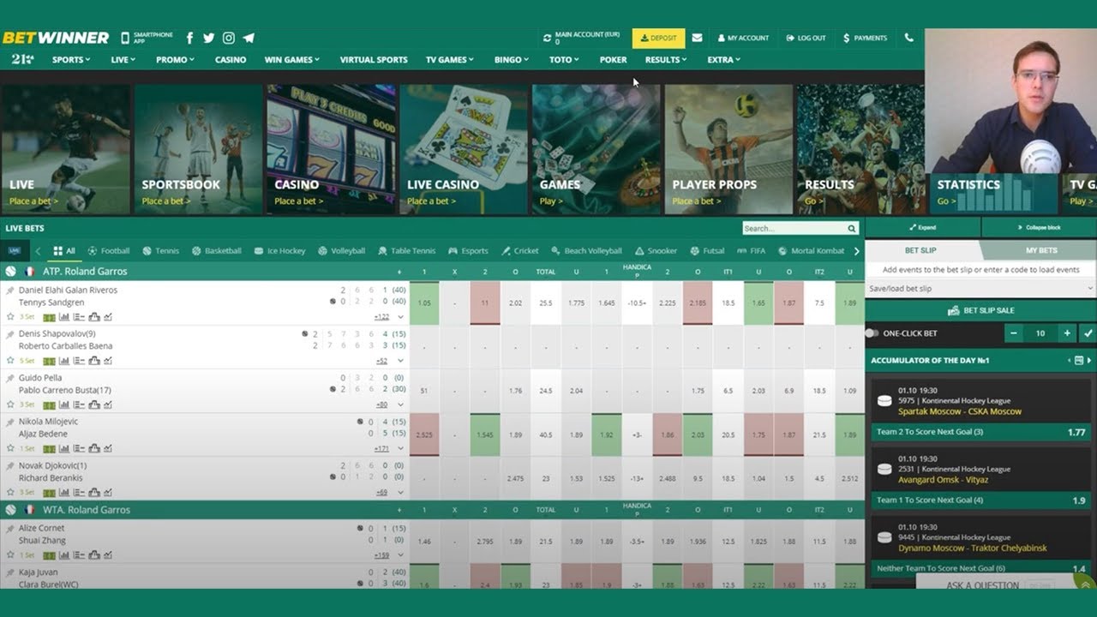This screenshot has width=1097, height=617.
Task: Expand the Results navigation menu
Action: pyautogui.click(x=666, y=60)
